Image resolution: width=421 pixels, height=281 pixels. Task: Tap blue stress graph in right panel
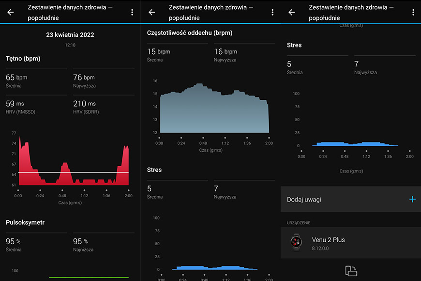(x=355, y=144)
